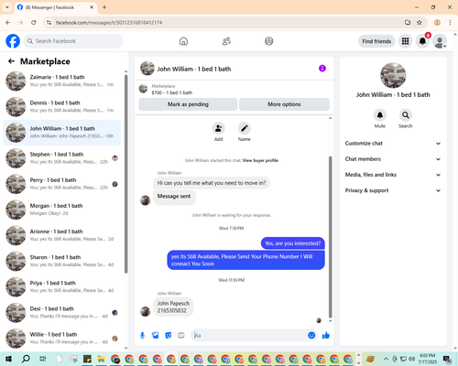Open conversation info purple icon
Screen dimensions: 458x366
point(322,69)
